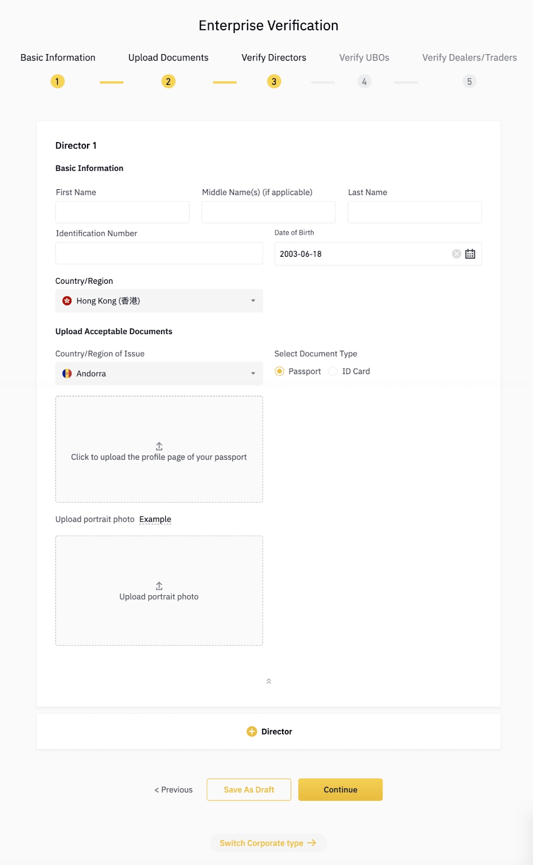This screenshot has height=865, width=533.
Task: Open the portrait photo Example link
Action: [155, 520]
